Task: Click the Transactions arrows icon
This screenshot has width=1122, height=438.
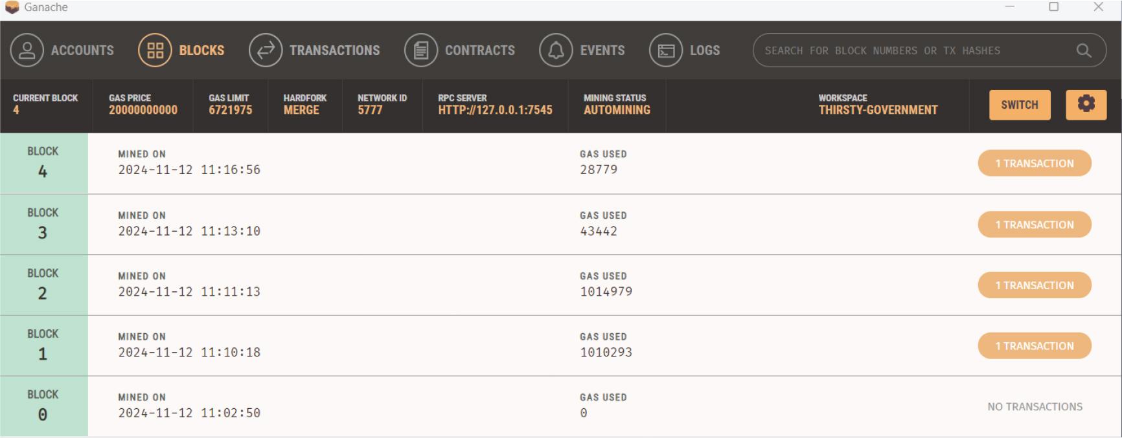Action: [266, 50]
